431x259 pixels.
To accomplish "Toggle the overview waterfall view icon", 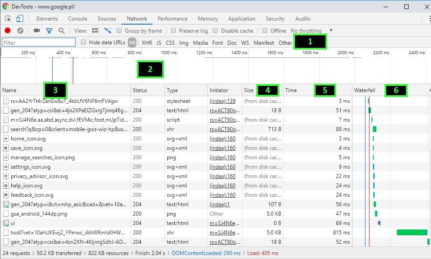I will click(108, 31).
